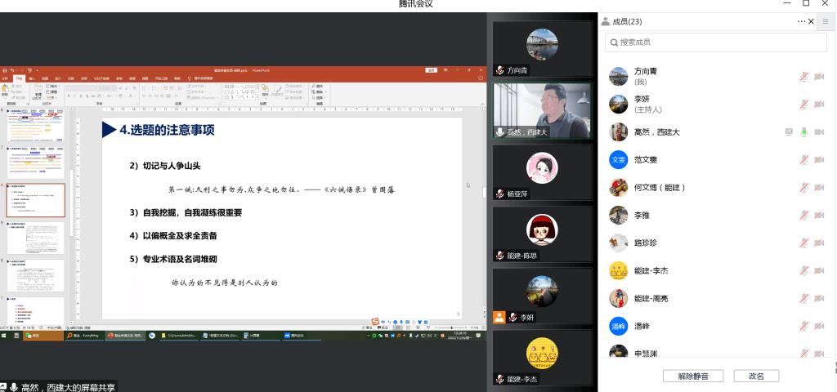Click the orange host icon beside 李妍's video tile
The width and height of the screenshot is (837, 392).
pyautogui.click(x=499, y=317)
